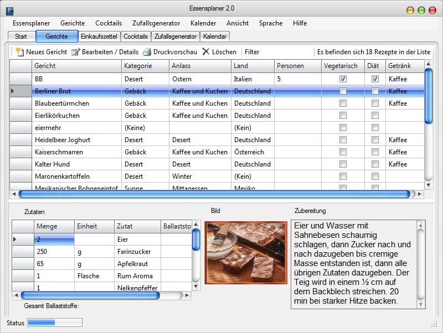Open the Cocktails menu in menu bar
This screenshot has width=443, height=333.
pos(109,23)
